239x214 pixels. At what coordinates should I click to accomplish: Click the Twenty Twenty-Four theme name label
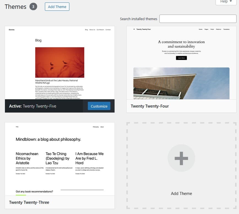(150, 106)
